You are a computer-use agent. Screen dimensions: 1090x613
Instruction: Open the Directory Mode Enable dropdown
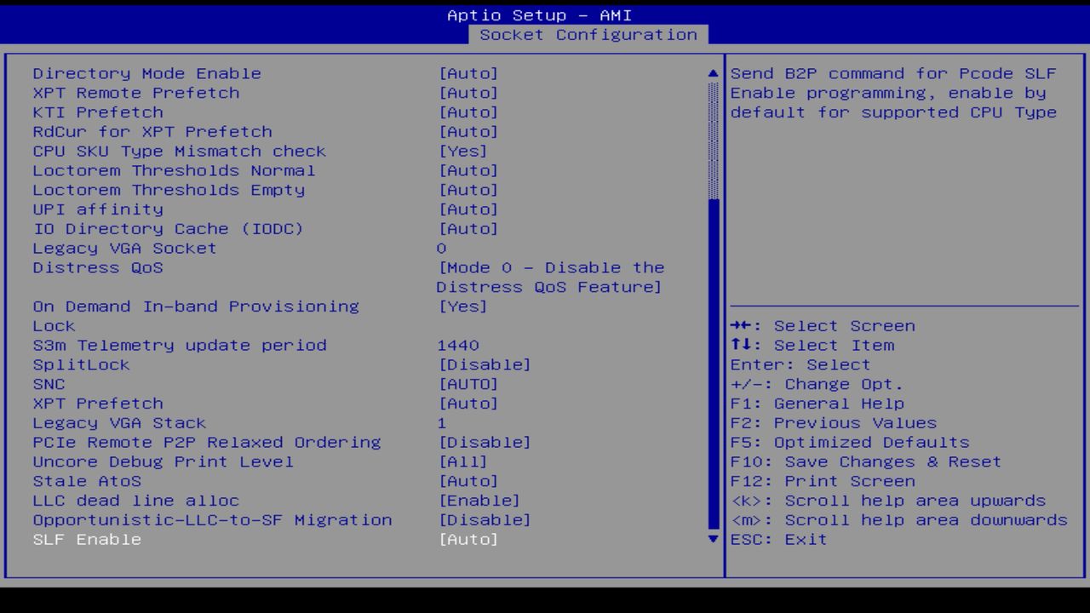tap(469, 73)
